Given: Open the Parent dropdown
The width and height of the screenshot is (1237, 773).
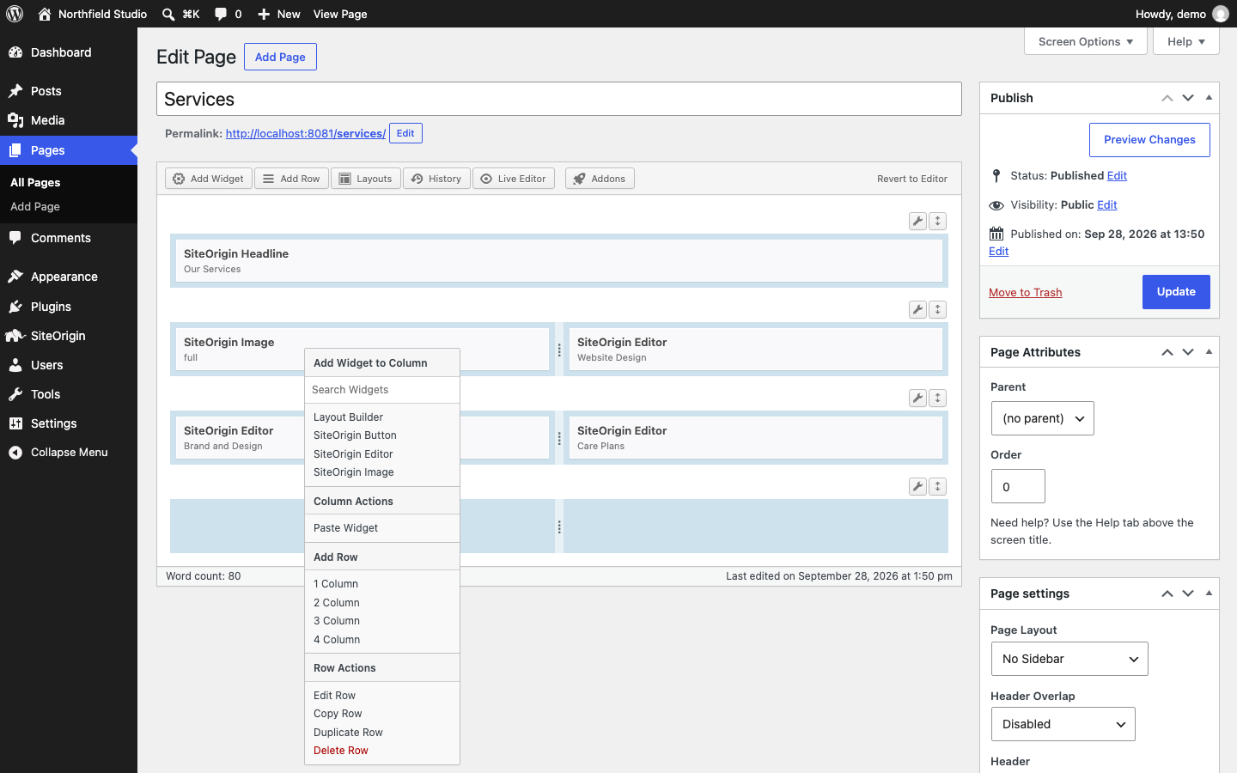Looking at the screenshot, I should (x=1043, y=418).
